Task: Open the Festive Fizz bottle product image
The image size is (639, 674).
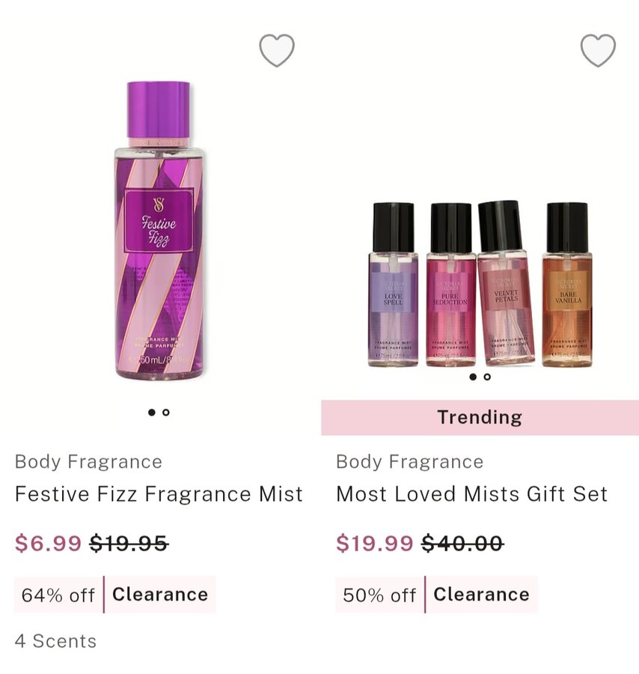Action: (159, 231)
